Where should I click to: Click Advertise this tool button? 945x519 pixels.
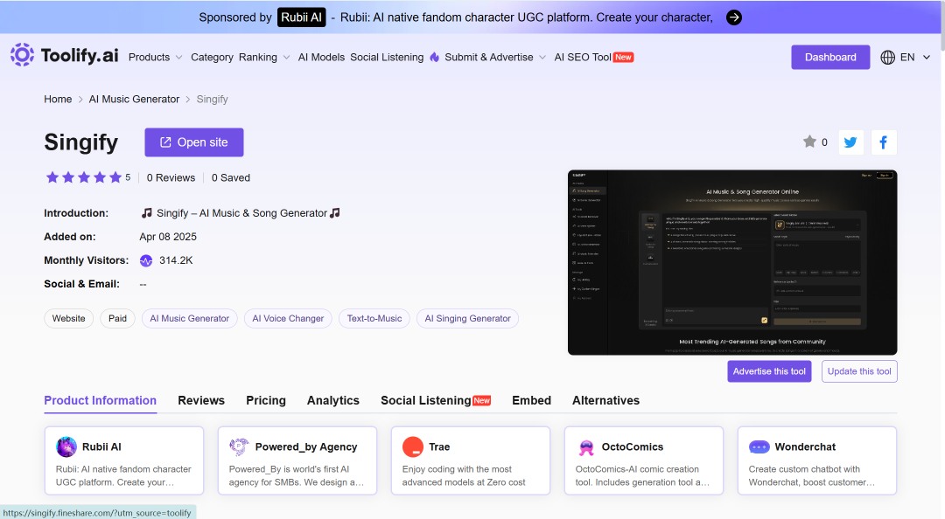click(769, 371)
